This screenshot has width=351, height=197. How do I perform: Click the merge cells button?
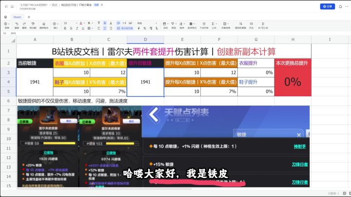click(125, 28)
